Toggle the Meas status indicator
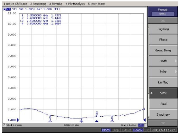The image size is (181, 135). 106,130
